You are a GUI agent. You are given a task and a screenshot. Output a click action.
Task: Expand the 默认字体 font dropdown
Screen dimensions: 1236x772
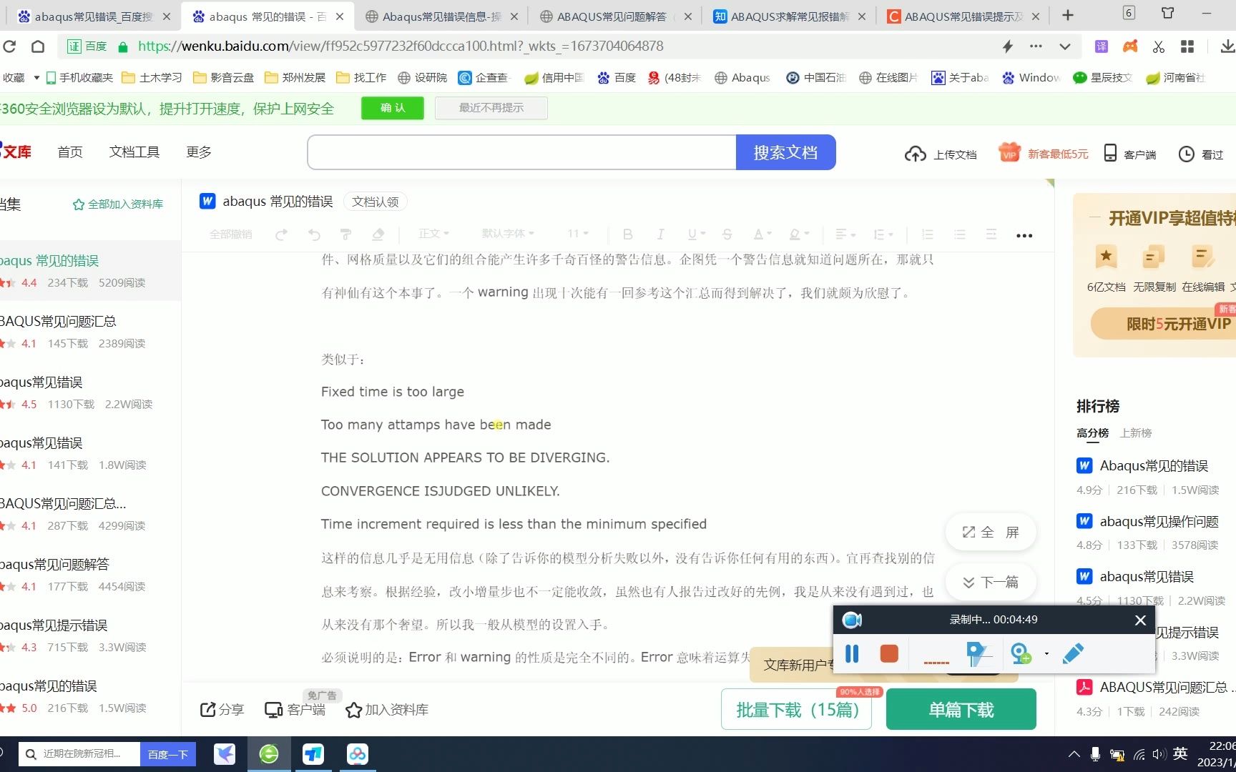(508, 234)
